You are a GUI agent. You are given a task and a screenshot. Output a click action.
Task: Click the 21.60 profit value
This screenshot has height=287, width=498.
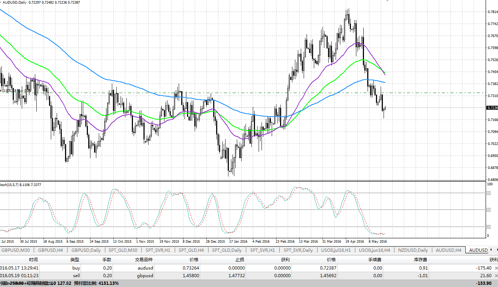(486, 276)
